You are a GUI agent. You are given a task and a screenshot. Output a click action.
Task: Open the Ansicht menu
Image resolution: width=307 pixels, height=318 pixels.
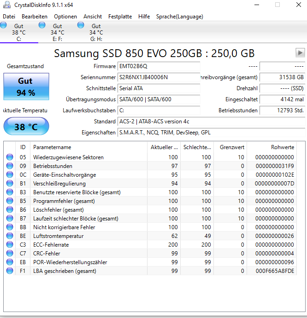click(93, 17)
